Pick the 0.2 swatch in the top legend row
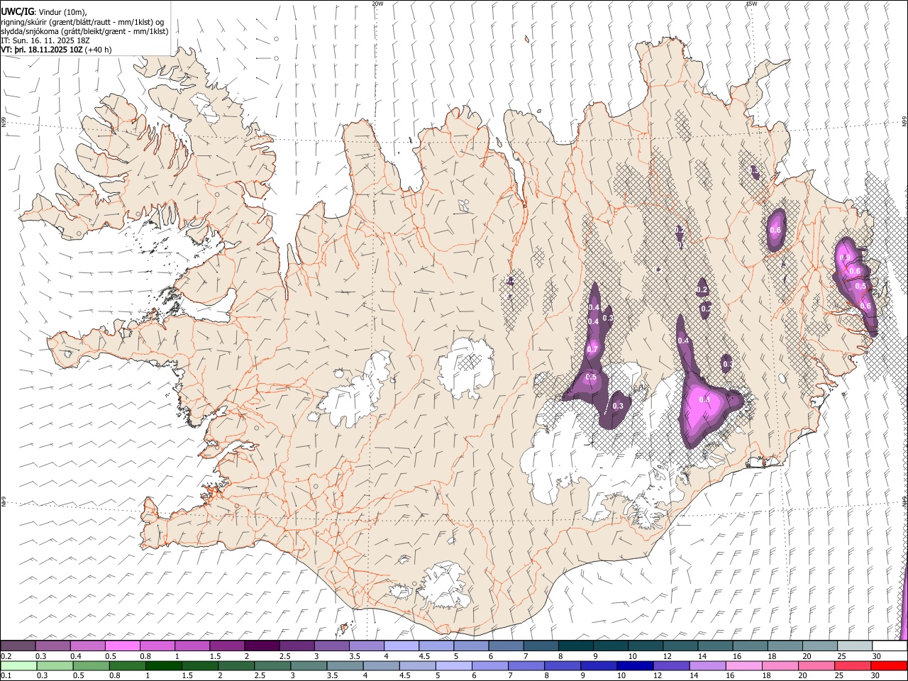 point(18,646)
